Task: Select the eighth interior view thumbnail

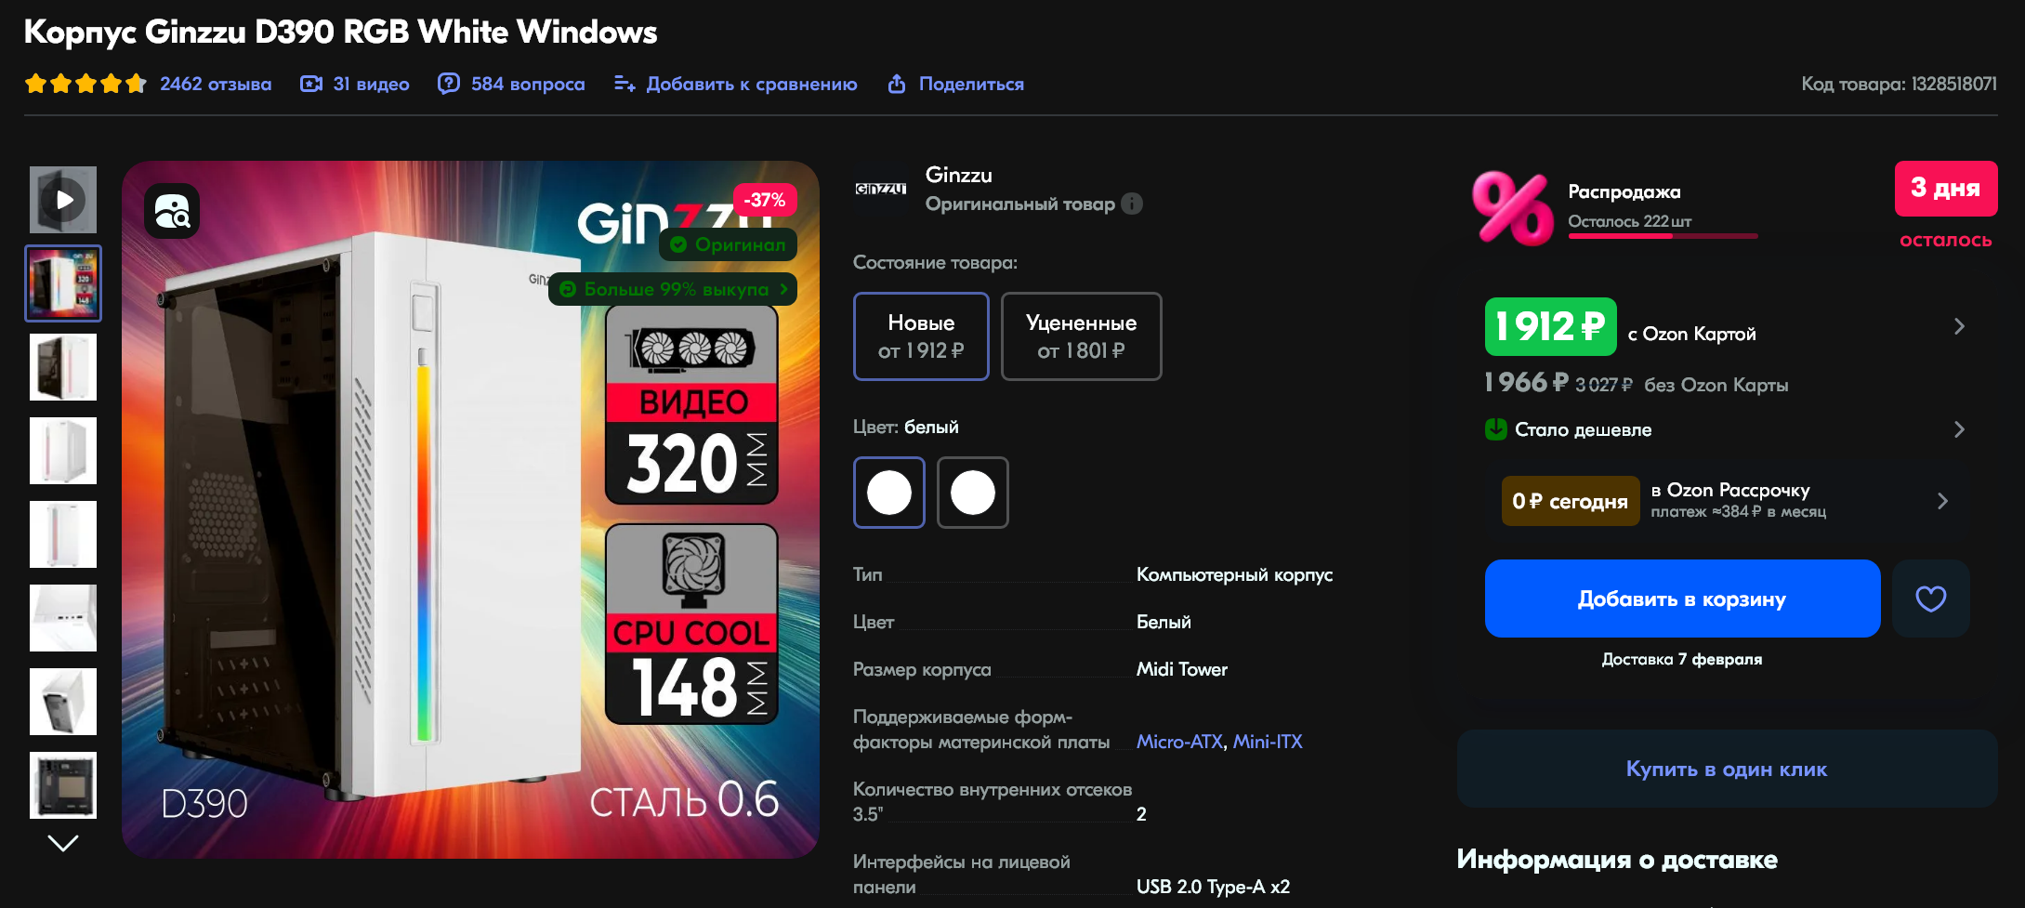Action: [x=63, y=785]
